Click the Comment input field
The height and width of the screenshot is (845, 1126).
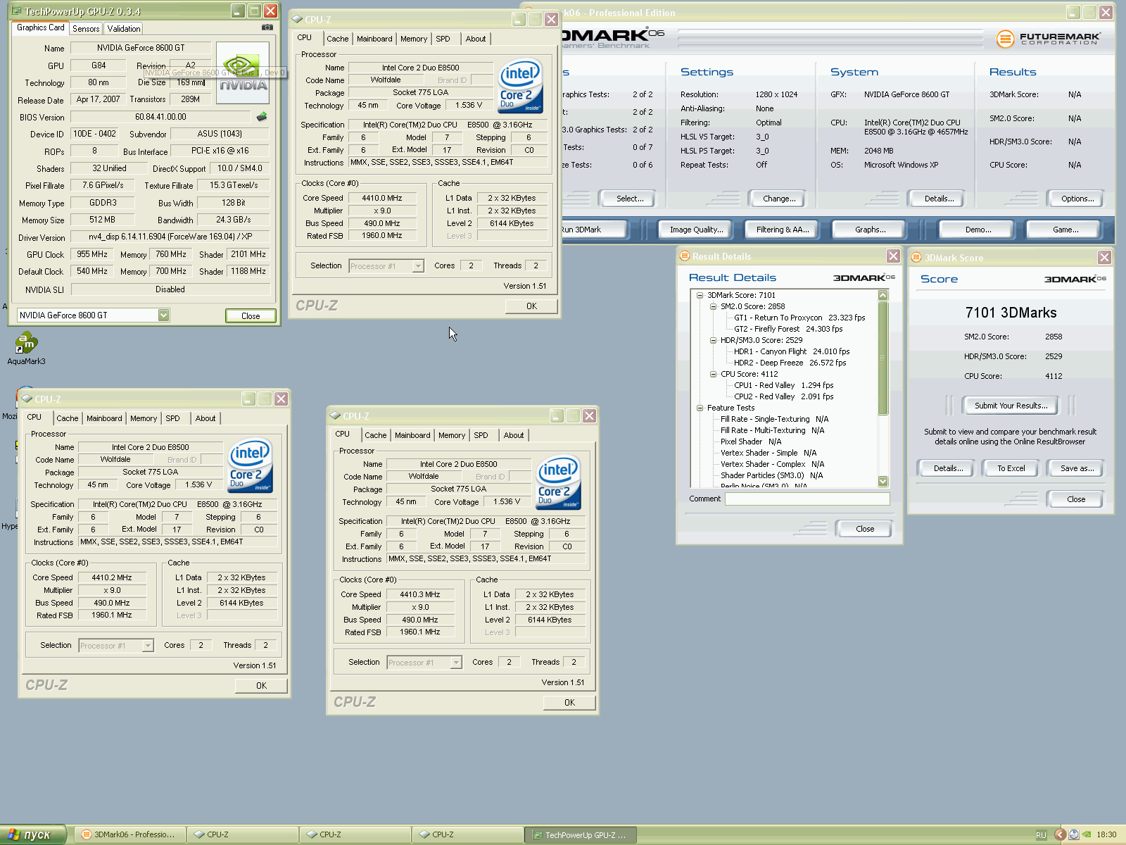[x=807, y=499]
